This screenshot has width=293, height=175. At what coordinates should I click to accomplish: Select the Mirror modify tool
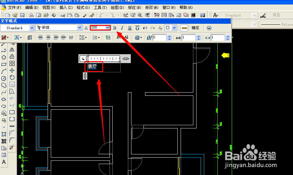pos(12,50)
